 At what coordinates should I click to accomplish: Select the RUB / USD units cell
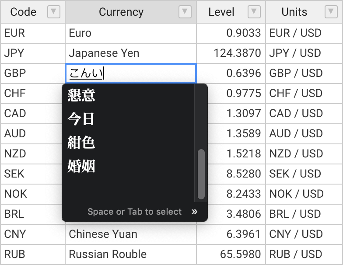click(x=304, y=255)
